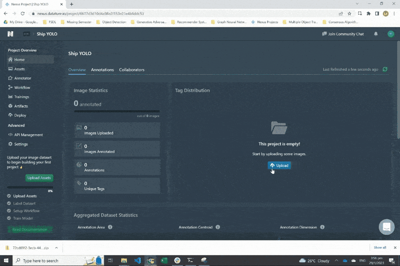This screenshot has height=266, width=400.
Task: Open File Explorer from taskbar
Action: 124,260
